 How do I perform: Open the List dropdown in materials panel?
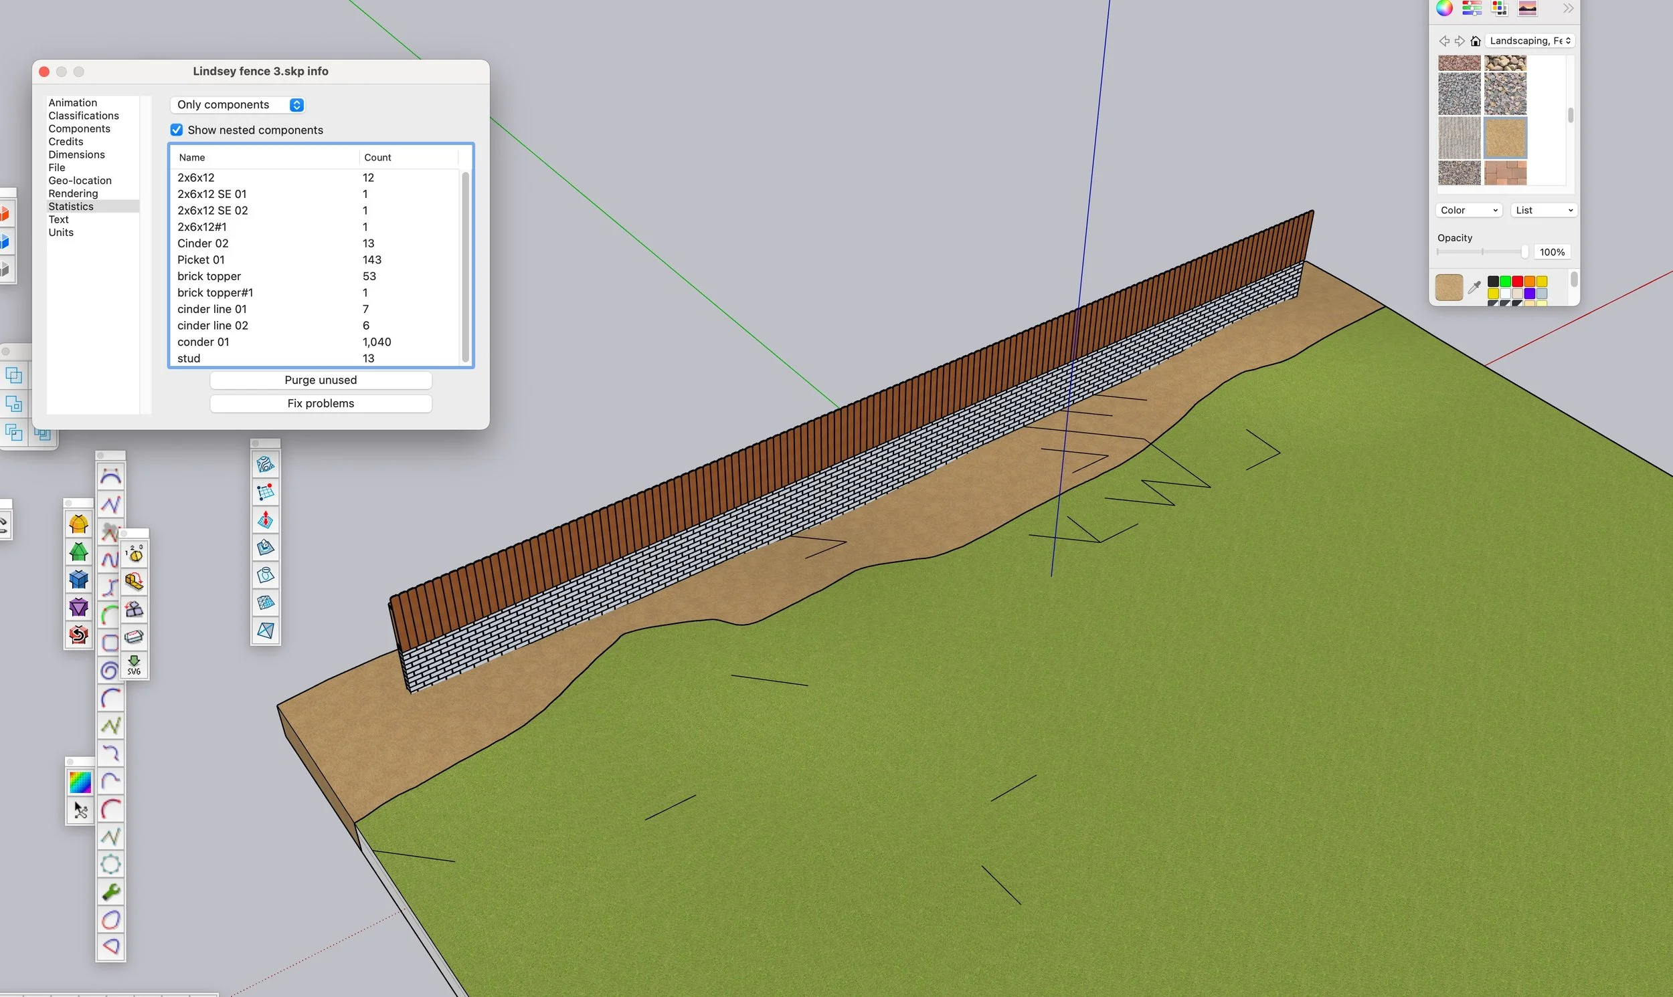click(x=1544, y=210)
